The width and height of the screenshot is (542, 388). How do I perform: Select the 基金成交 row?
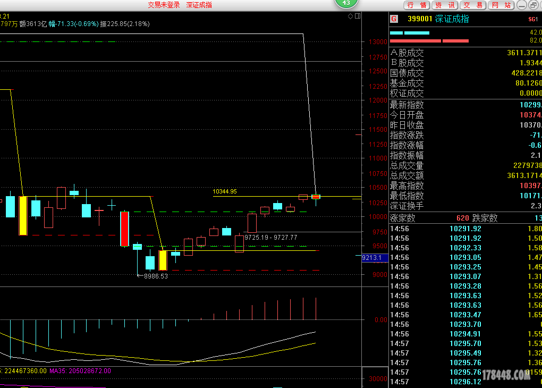point(465,83)
